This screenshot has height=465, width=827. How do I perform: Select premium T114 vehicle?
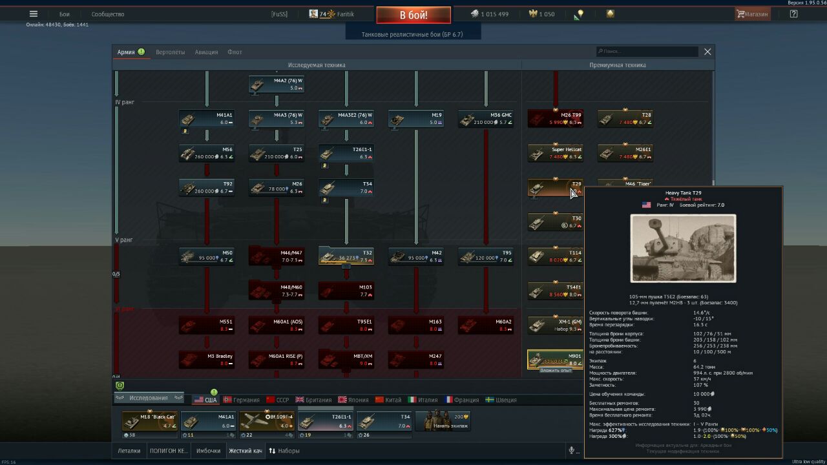point(556,256)
